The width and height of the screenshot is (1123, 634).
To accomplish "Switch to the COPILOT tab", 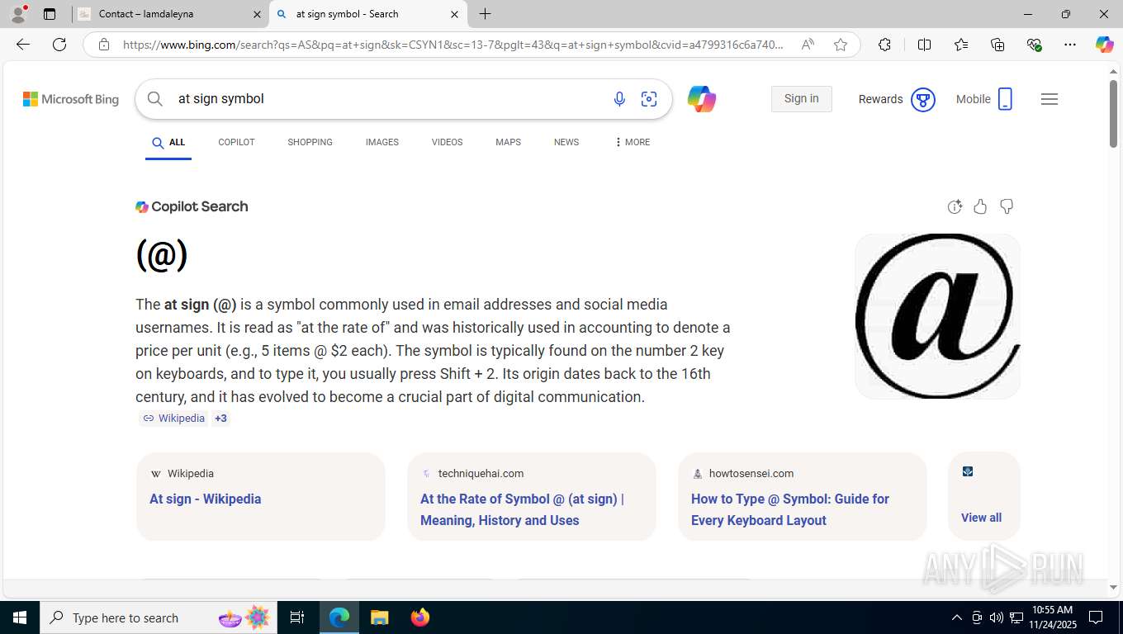I will (236, 142).
